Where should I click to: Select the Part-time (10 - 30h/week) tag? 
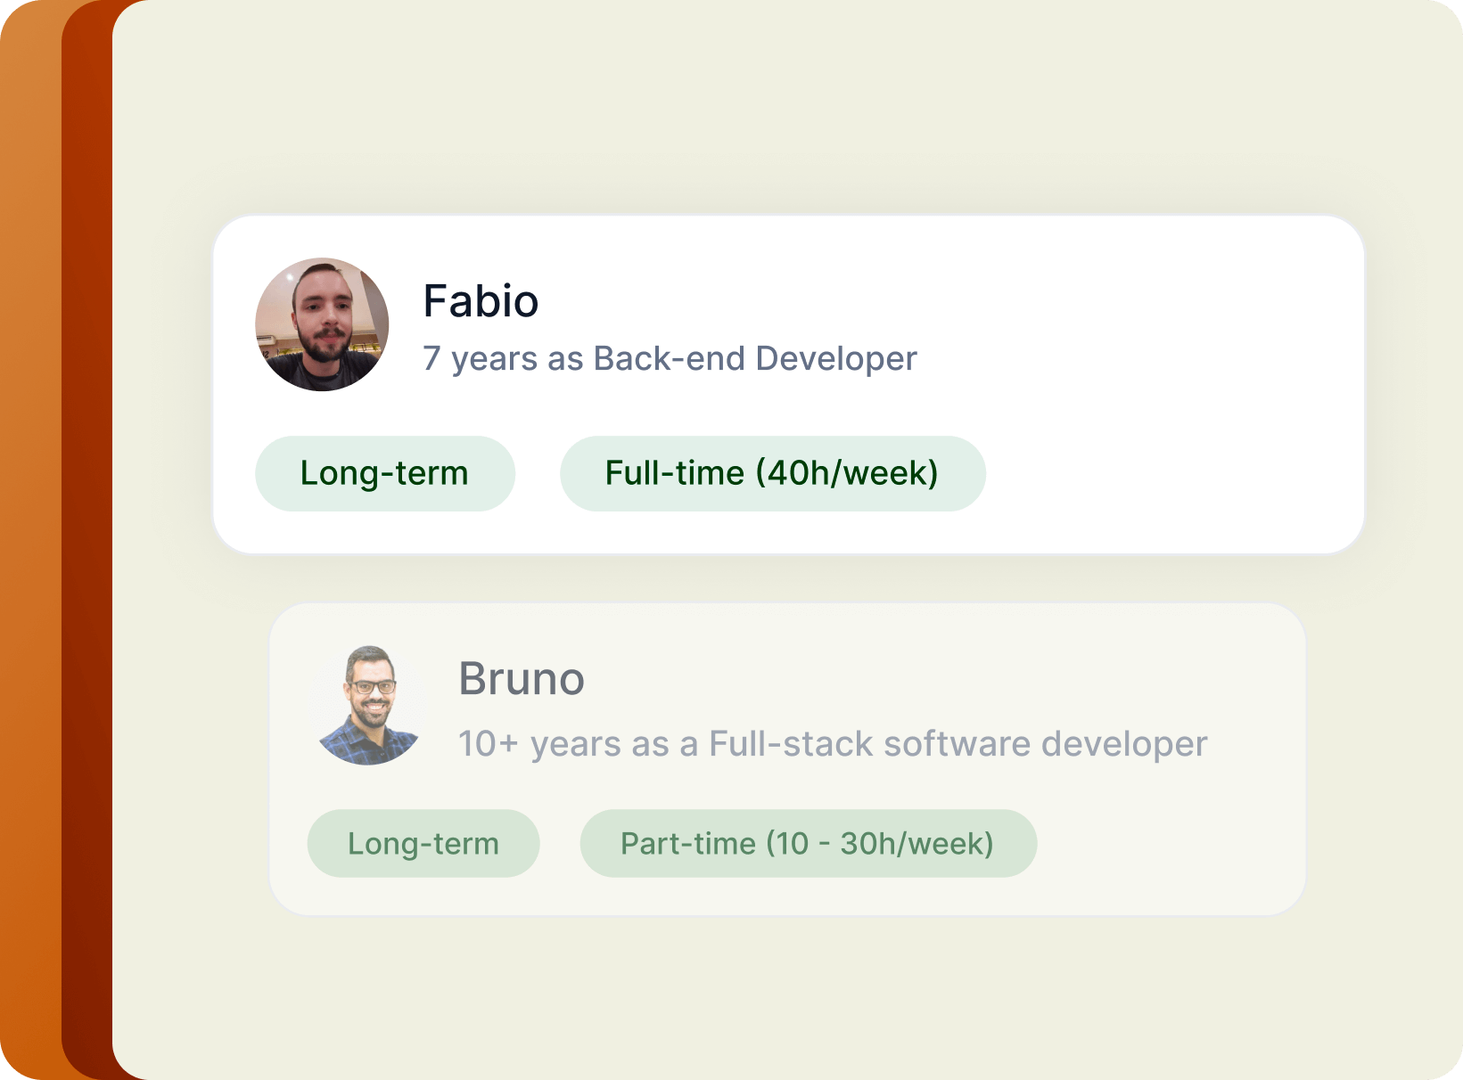(x=808, y=843)
